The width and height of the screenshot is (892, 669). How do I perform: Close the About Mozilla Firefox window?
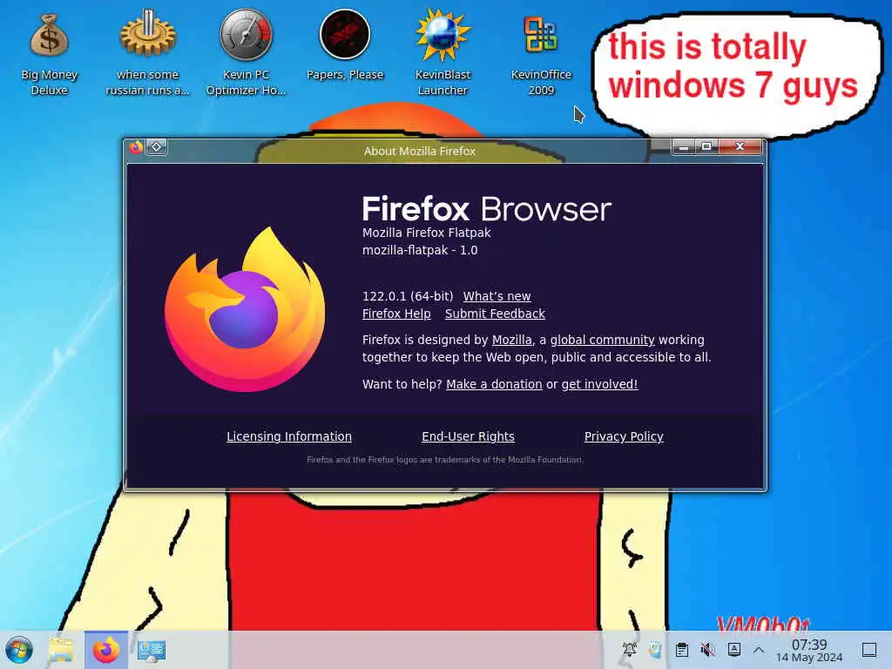pos(740,147)
